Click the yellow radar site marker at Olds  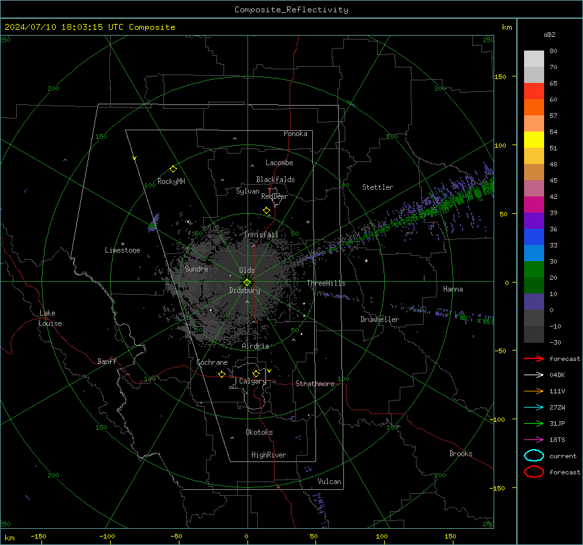coord(247,282)
